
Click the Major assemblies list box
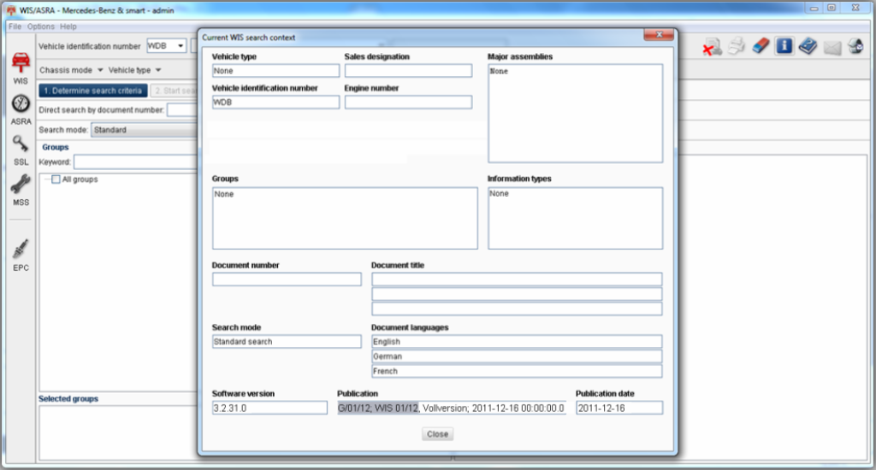tap(575, 114)
